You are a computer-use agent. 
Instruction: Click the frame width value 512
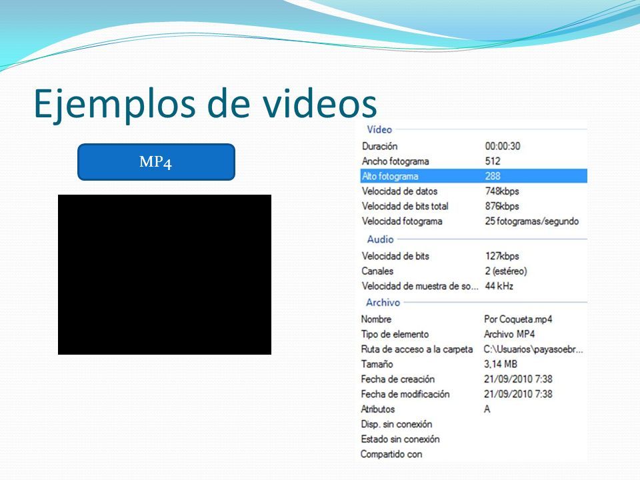click(493, 161)
